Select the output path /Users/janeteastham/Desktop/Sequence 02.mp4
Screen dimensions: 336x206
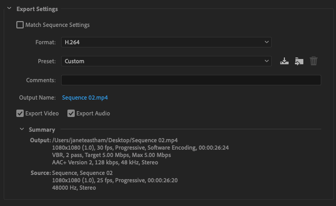tap(115, 140)
